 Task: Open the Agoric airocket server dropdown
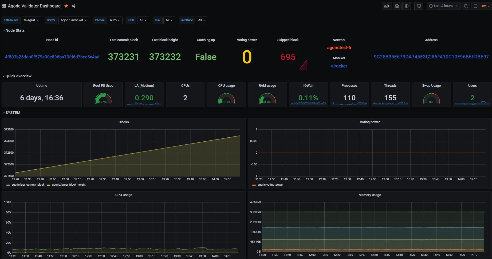click(x=73, y=20)
